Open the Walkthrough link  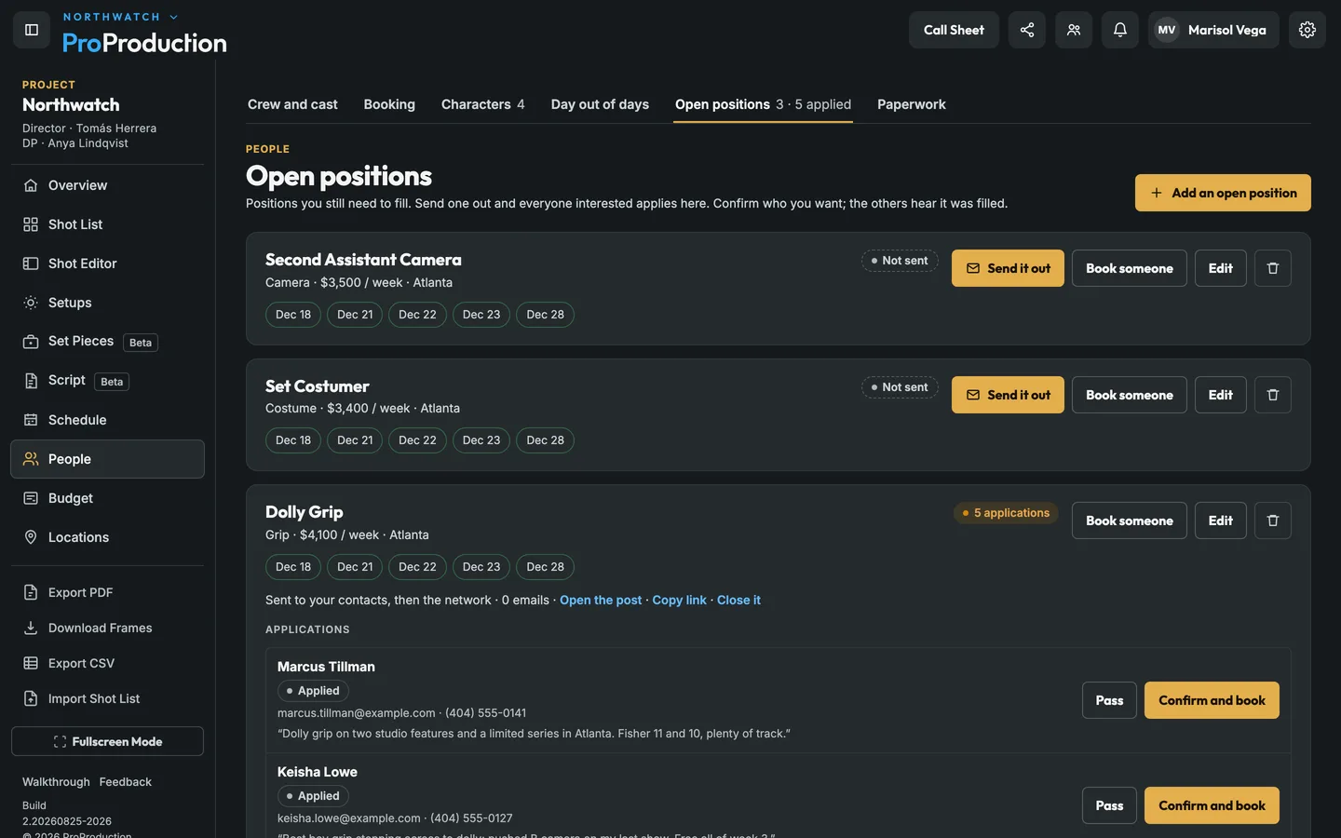(x=56, y=782)
